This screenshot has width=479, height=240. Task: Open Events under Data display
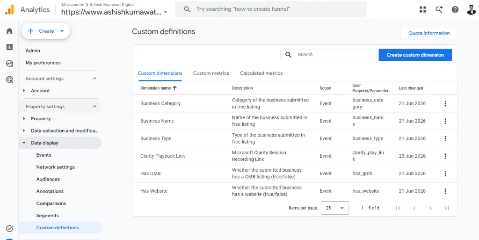[44, 155]
